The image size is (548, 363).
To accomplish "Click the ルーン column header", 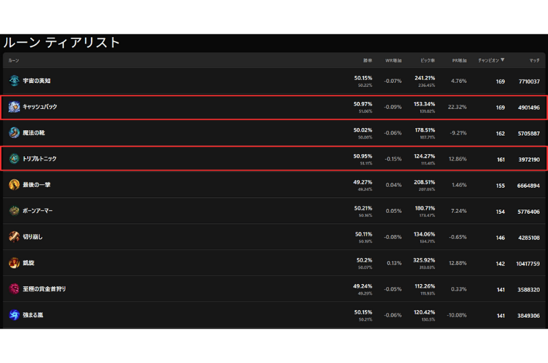I will pyautogui.click(x=14, y=60).
